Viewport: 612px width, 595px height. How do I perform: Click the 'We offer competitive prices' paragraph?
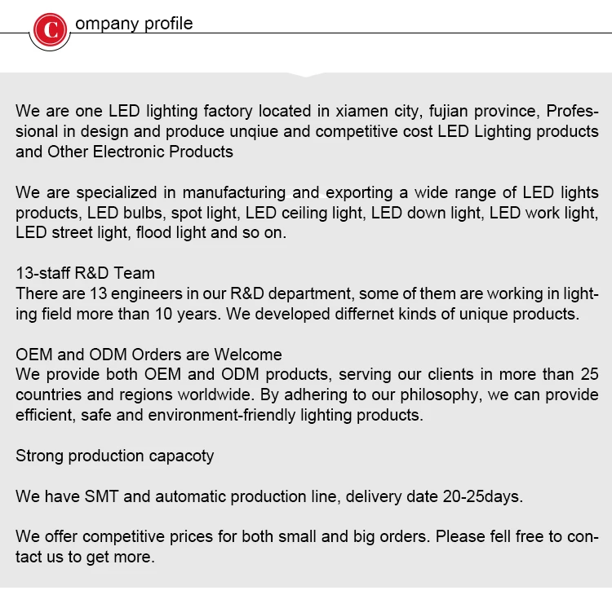[307, 547]
